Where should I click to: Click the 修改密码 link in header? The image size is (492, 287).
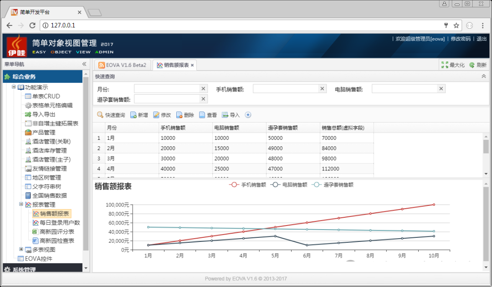click(460, 39)
